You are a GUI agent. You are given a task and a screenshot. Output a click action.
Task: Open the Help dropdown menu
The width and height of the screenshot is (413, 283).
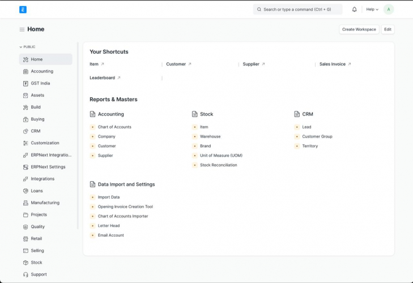(x=372, y=10)
